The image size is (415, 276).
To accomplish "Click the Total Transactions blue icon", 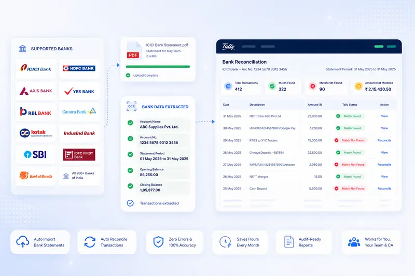I will pos(228,86).
